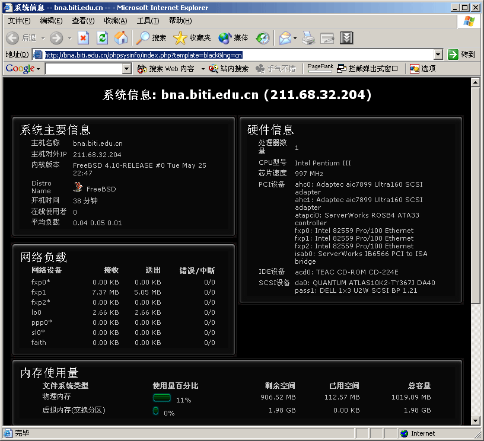Click the Go green arrow button
Screen dimensions: 484x441
pyautogui.click(x=453, y=55)
